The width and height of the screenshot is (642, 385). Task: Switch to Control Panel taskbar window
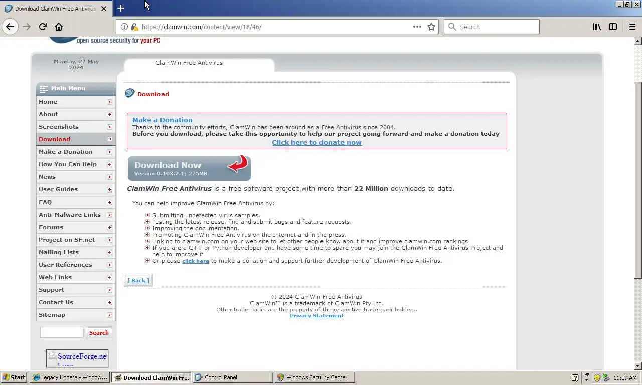tap(233, 377)
